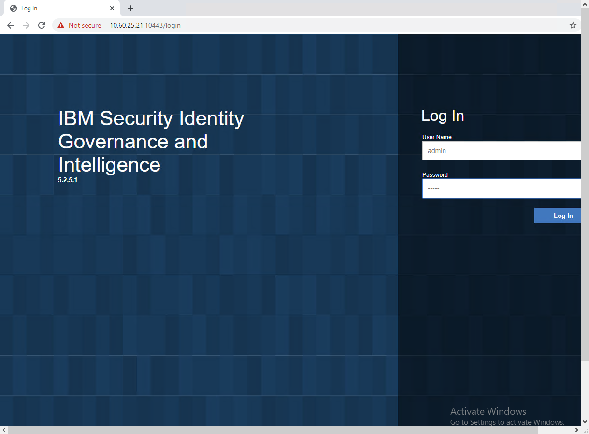Click the Not secure warning triangle icon
The height and width of the screenshot is (434, 589).
60,25
